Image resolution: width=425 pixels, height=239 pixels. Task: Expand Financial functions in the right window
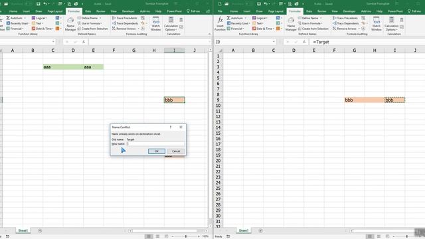pos(236,29)
